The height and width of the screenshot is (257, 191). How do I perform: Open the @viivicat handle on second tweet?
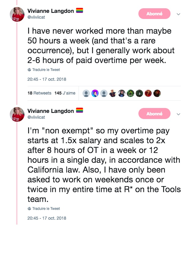(36, 117)
